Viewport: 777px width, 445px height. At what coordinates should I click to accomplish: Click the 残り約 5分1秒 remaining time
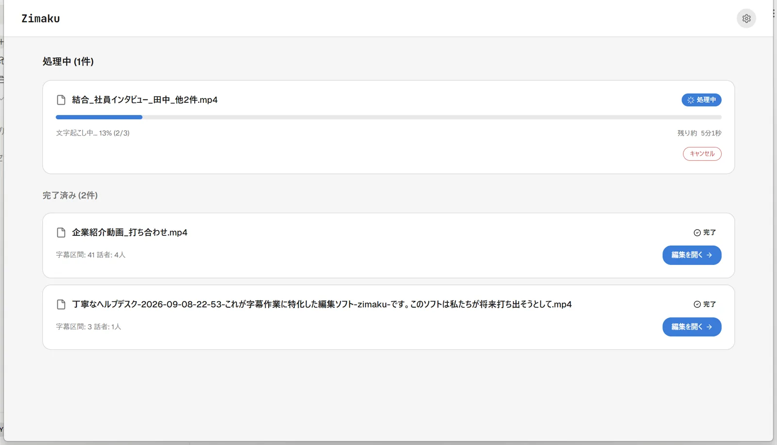tap(699, 133)
